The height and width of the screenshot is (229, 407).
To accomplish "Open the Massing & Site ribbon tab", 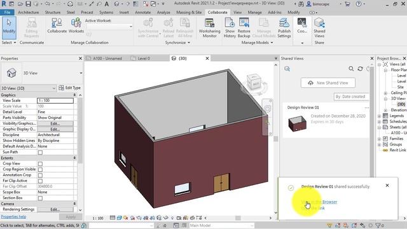I will (189, 12).
